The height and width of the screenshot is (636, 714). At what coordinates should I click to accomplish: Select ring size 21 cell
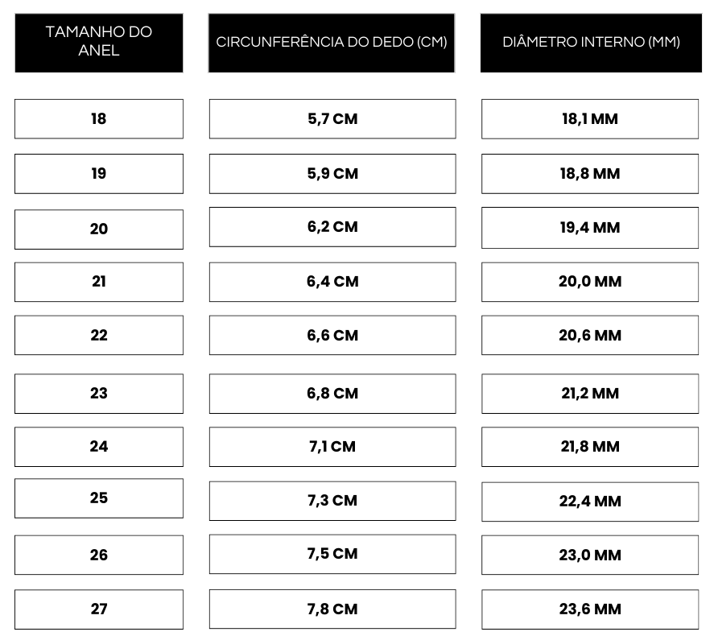click(x=99, y=282)
